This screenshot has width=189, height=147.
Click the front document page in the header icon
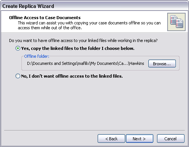180,23
